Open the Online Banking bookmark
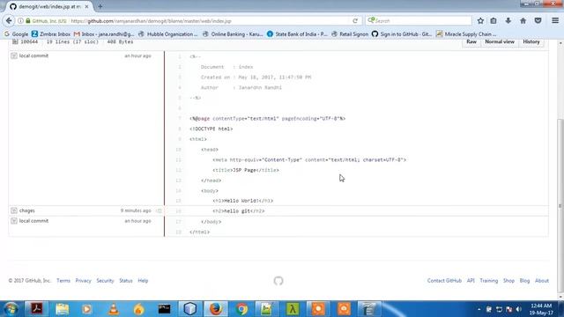This screenshot has width=564, height=317. point(233,34)
